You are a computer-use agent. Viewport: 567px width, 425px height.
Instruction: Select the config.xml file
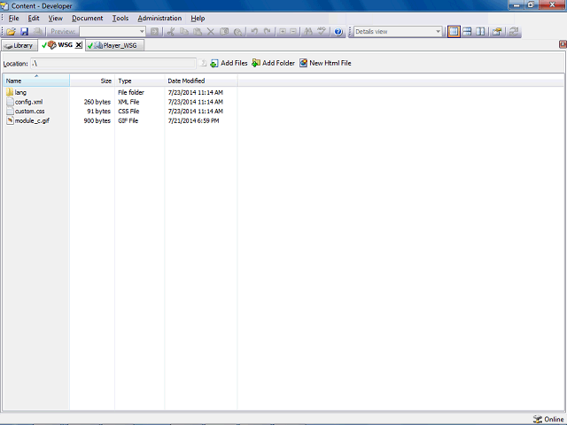point(28,102)
